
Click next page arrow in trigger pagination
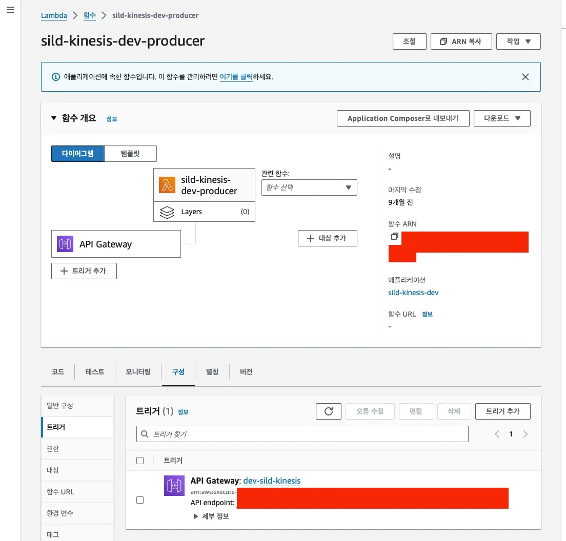point(525,434)
